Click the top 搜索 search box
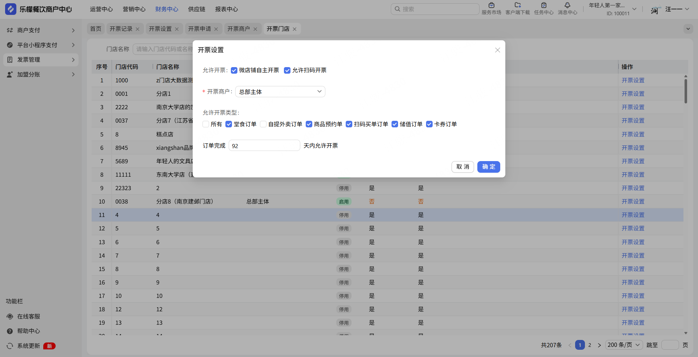 435,9
